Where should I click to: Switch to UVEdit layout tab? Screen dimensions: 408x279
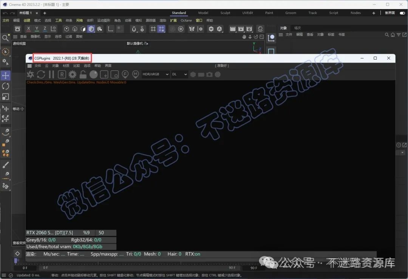[x=247, y=13]
